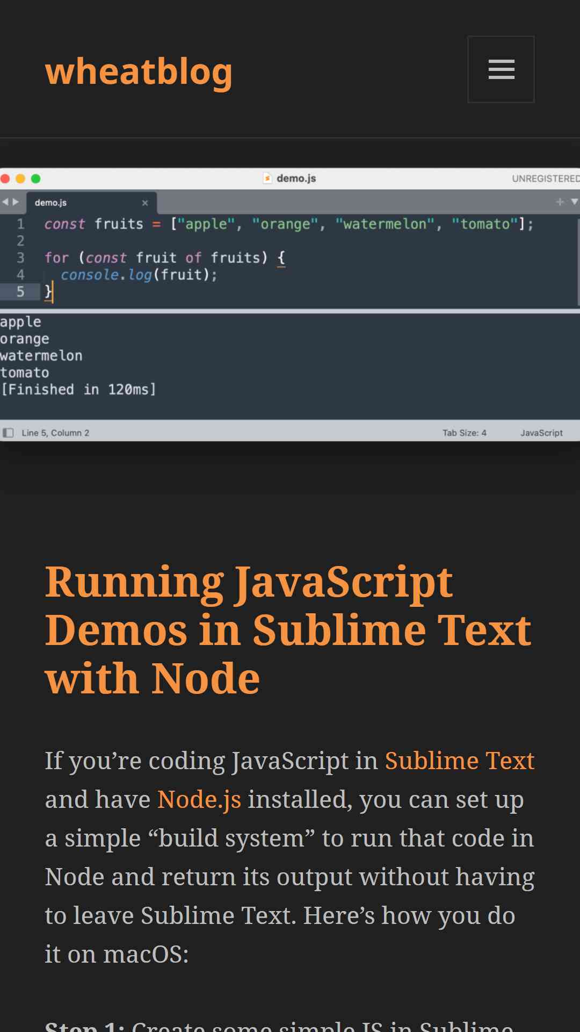Screen dimensions: 580x1032
Task: Click the 'UNREGISTERED' label
Action: 546,178
